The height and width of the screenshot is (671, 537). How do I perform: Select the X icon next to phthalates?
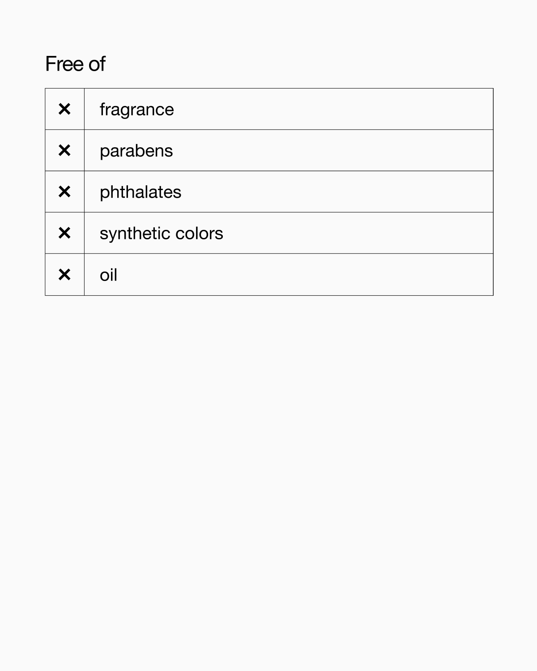coord(64,192)
